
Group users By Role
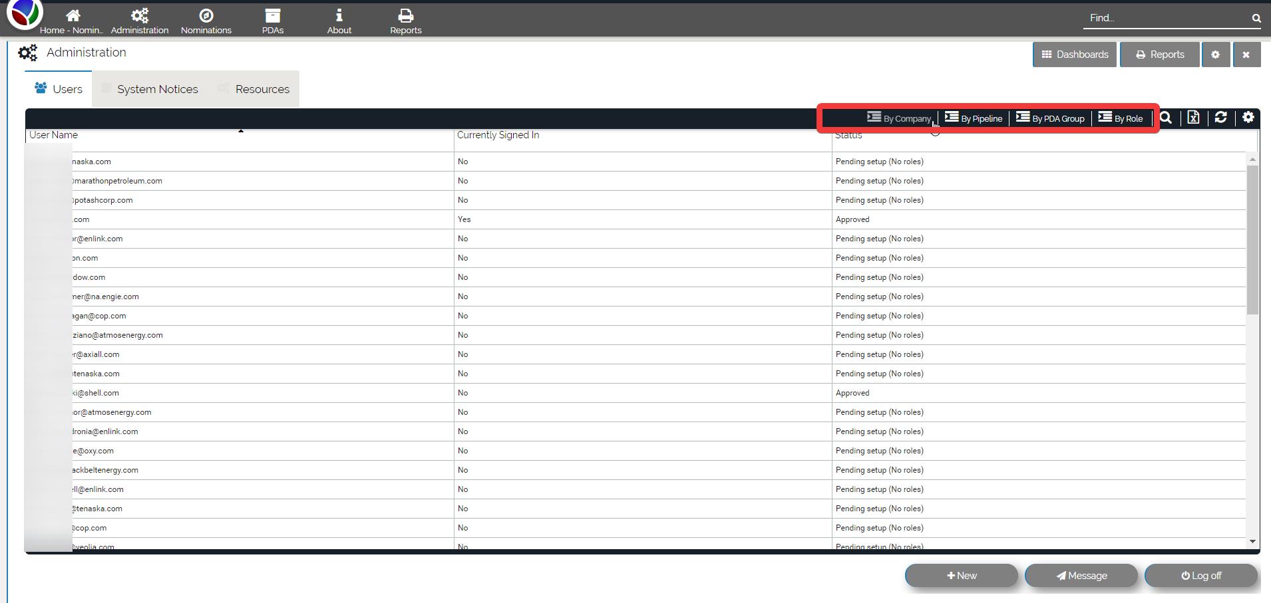(1121, 118)
